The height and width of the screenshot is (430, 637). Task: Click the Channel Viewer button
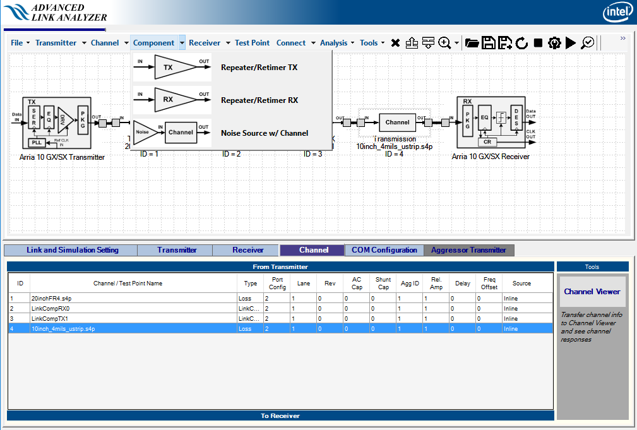(592, 292)
